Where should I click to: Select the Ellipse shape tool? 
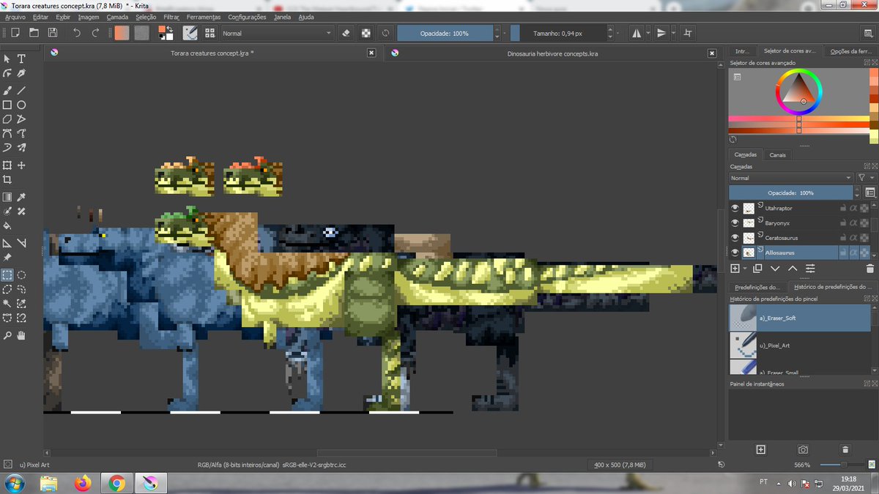(x=22, y=105)
